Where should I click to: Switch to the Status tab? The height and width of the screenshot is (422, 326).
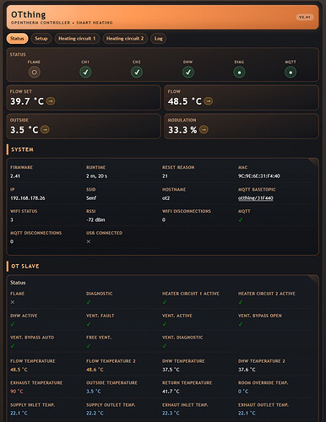point(17,39)
